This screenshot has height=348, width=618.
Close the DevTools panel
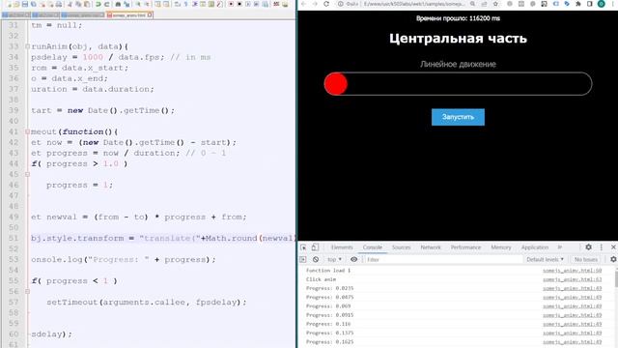(x=613, y=247)
